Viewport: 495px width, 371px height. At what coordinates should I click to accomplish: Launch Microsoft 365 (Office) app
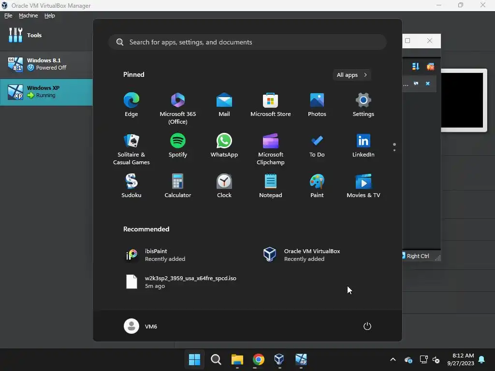pyautogui.click(x=178, y=109)
